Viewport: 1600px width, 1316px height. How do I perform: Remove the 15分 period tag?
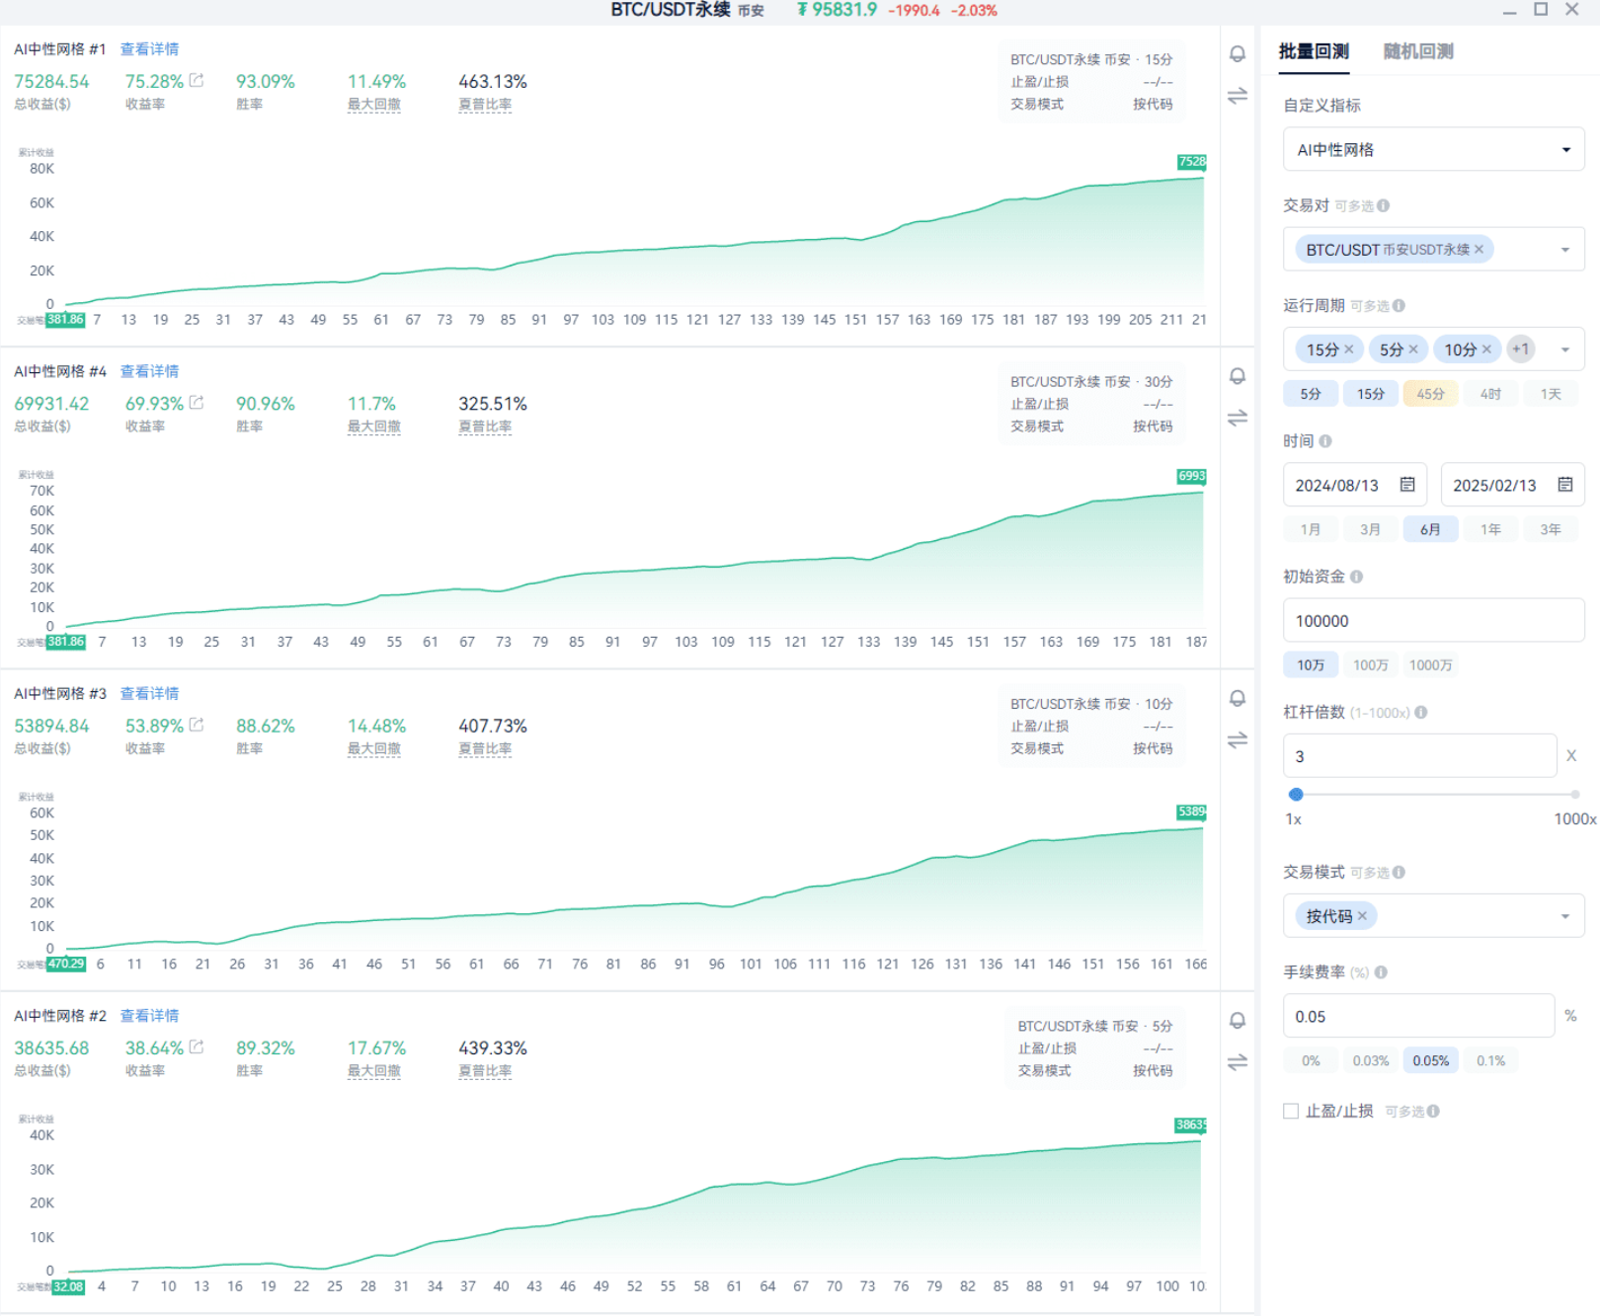coord(1349,349)
